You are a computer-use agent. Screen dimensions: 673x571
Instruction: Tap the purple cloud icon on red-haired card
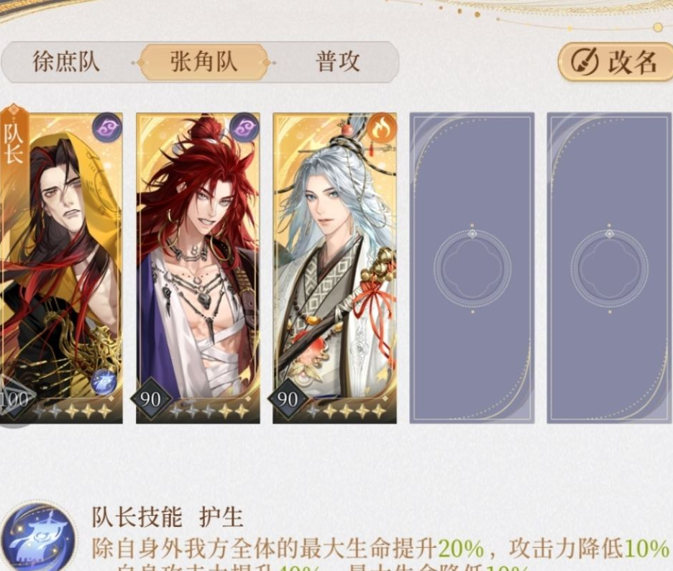(x=244, y=127)
